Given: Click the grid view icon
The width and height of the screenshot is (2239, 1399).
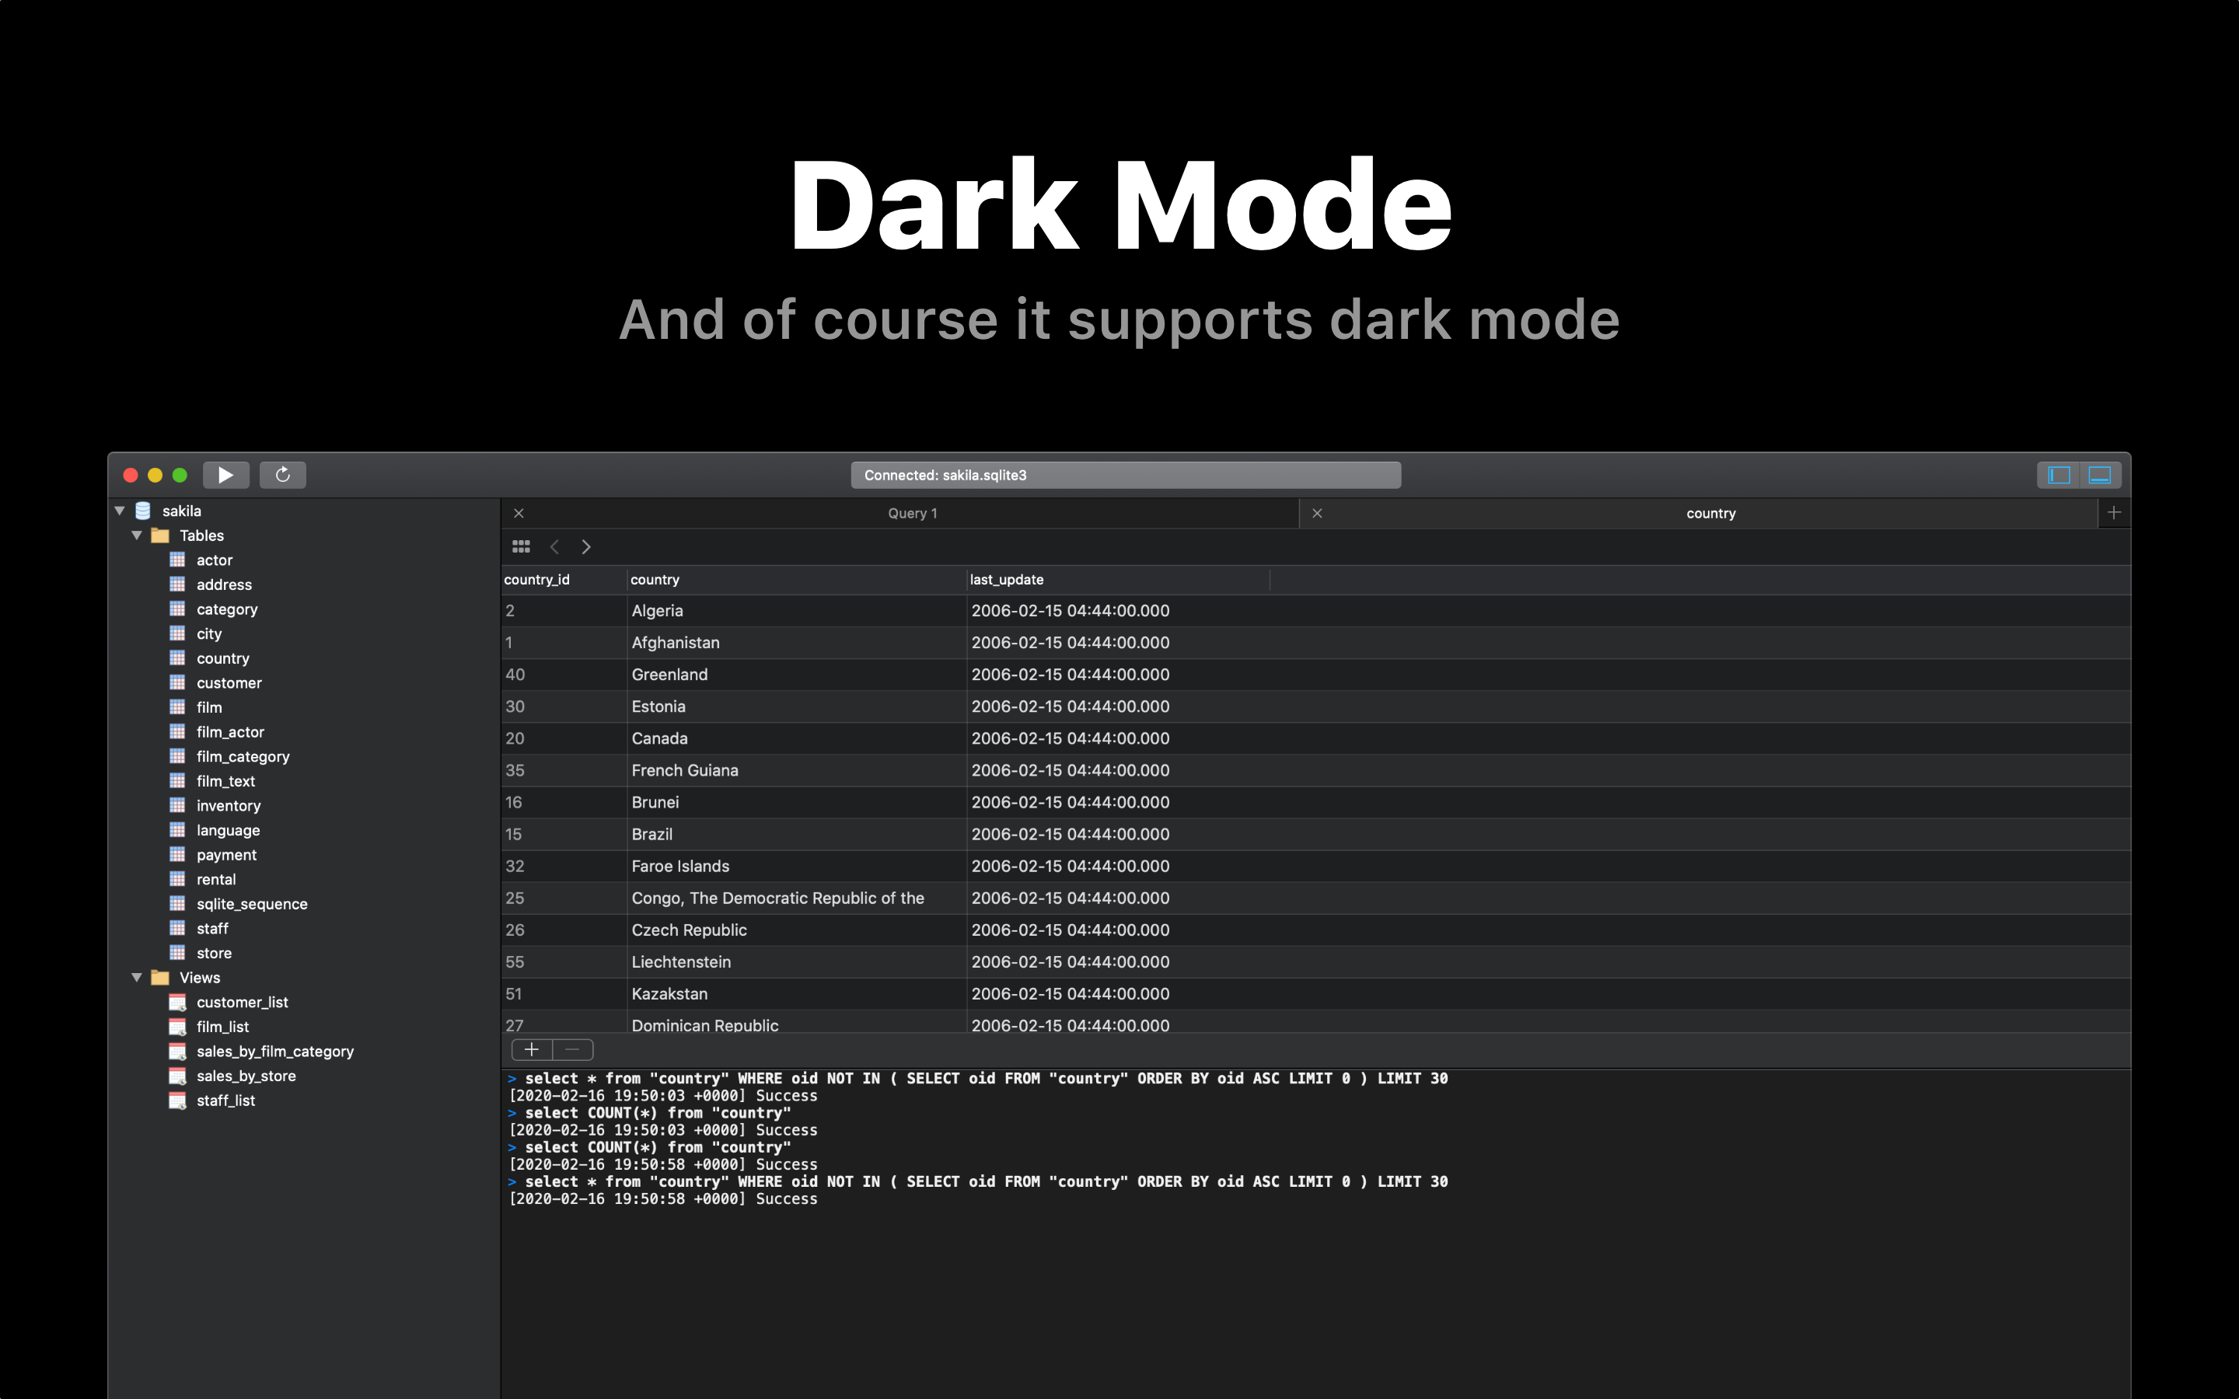Looking at the screenshot, I should 521,547.
